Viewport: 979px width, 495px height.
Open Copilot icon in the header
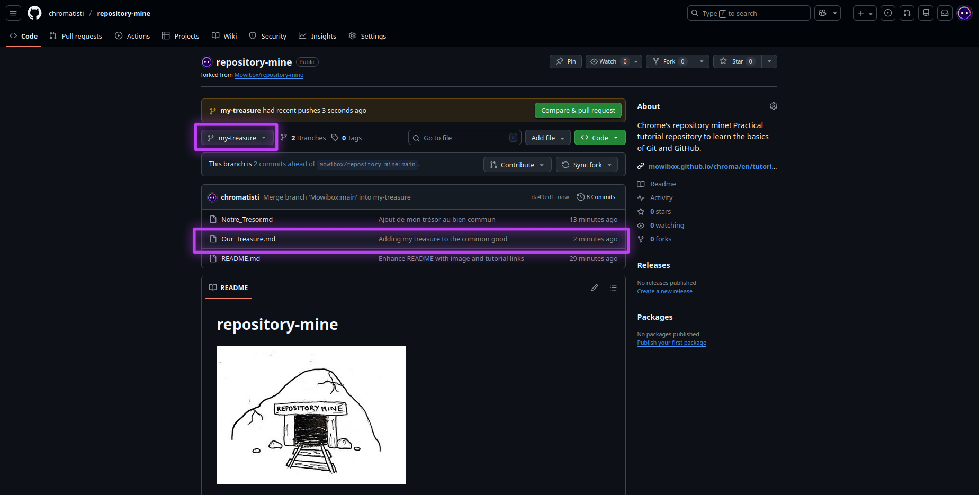click(822, 13)
